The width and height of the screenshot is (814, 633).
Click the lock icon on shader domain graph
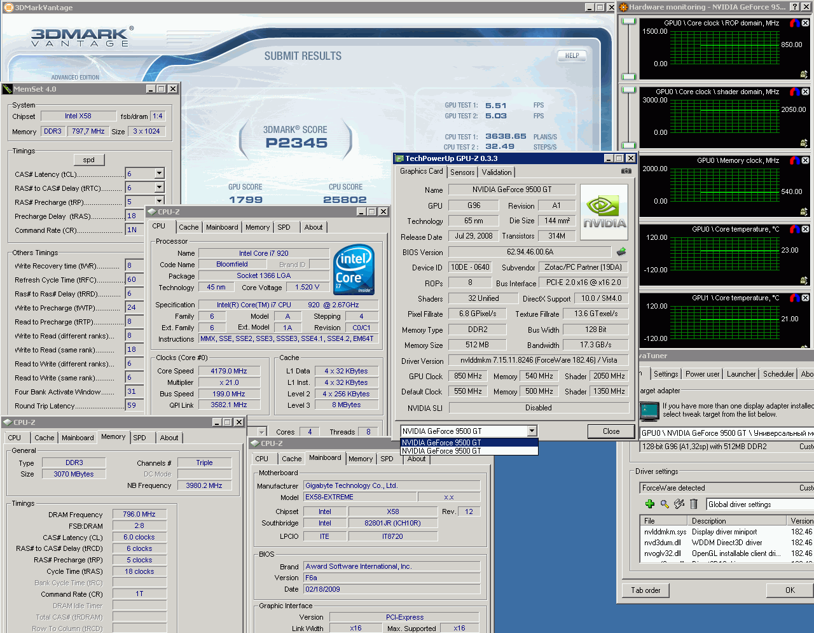(x=804, y=143)
